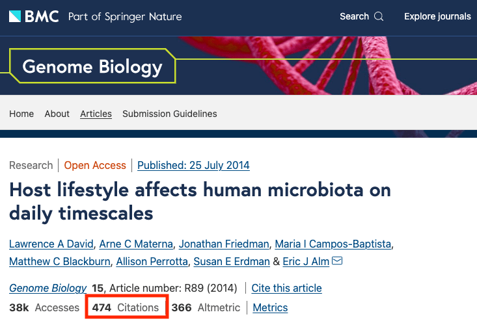Open Submission Guidelines
Screen dimensions: 477x321
170,114
